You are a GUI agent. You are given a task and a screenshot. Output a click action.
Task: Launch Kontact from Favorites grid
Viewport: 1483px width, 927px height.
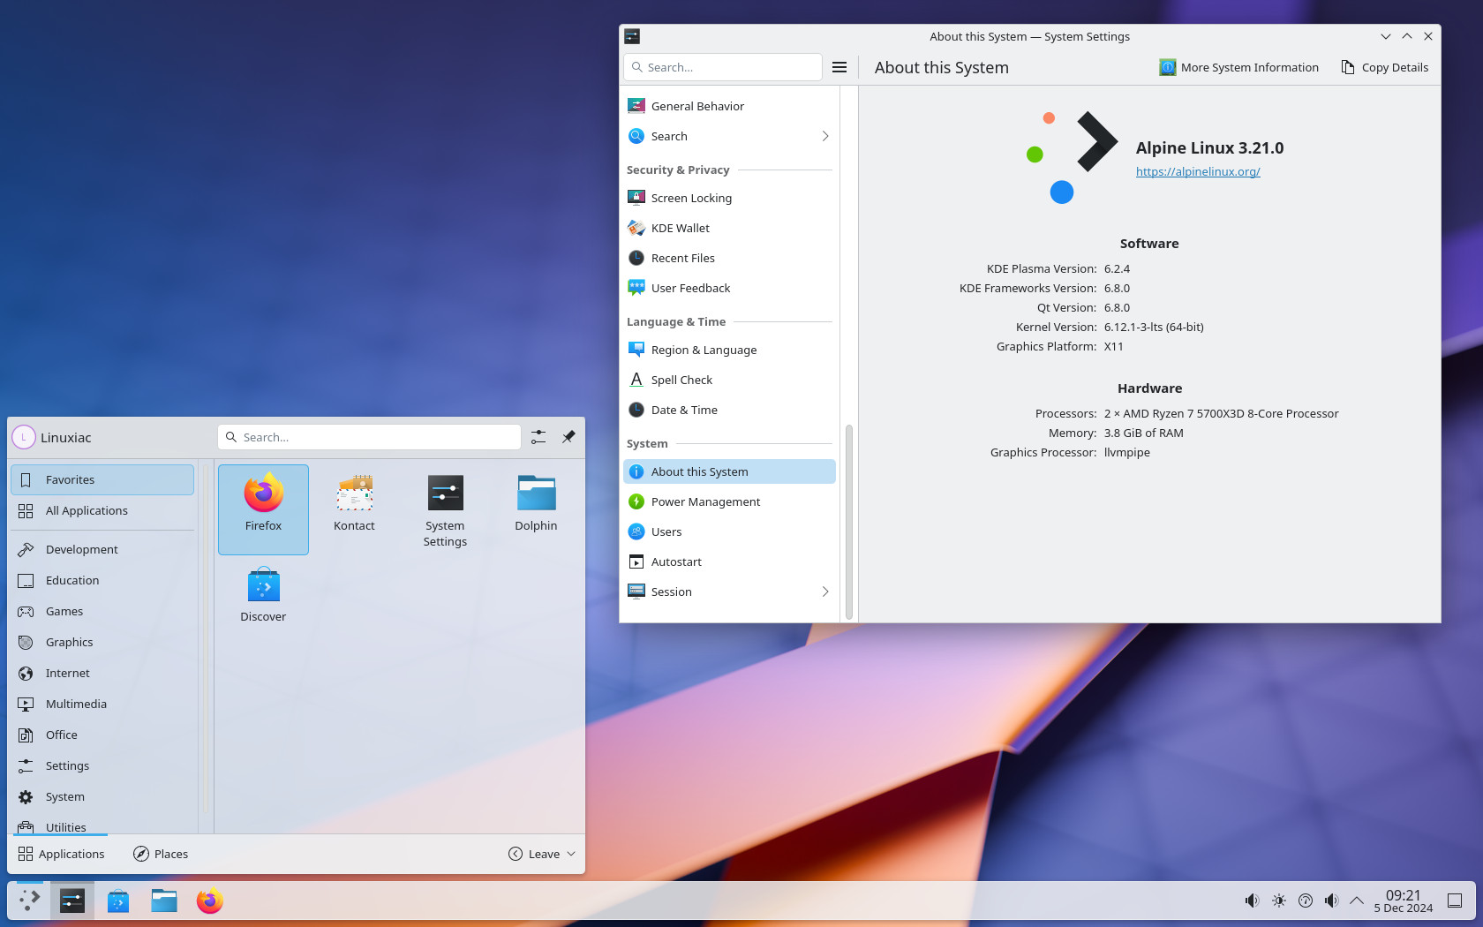coord(354,509)
